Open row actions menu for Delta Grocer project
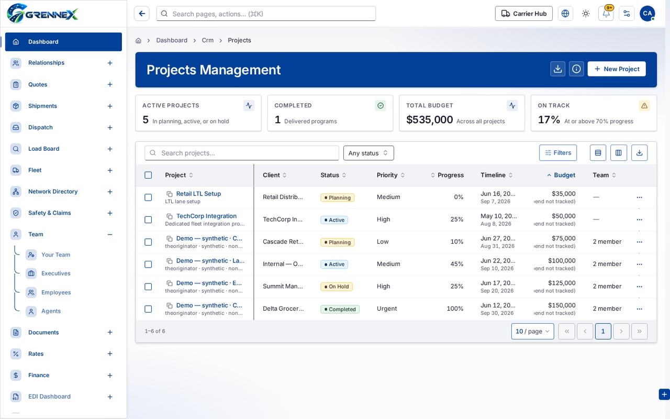The height and width of the screenshot is (419, 670). [639, 308]
